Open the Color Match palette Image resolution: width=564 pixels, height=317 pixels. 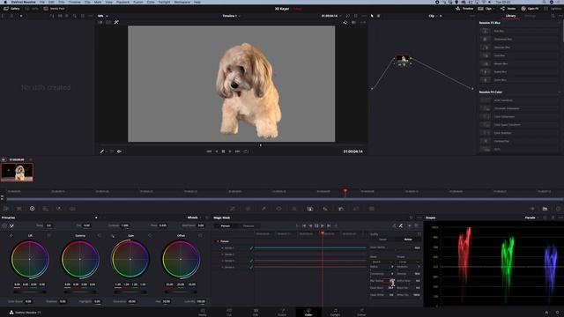(x=19, y=209)
